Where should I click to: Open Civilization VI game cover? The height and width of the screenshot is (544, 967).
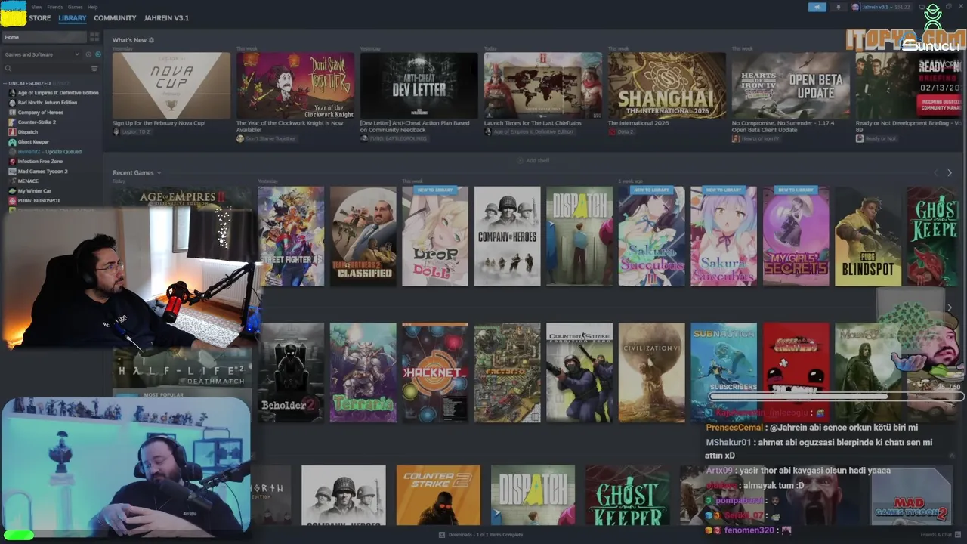(x=651, y=372)
